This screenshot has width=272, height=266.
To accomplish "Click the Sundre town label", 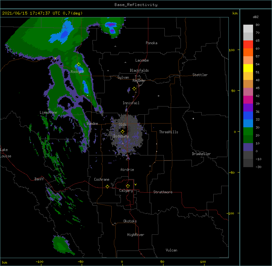I will pyautogui.click(x=92, y=124).
